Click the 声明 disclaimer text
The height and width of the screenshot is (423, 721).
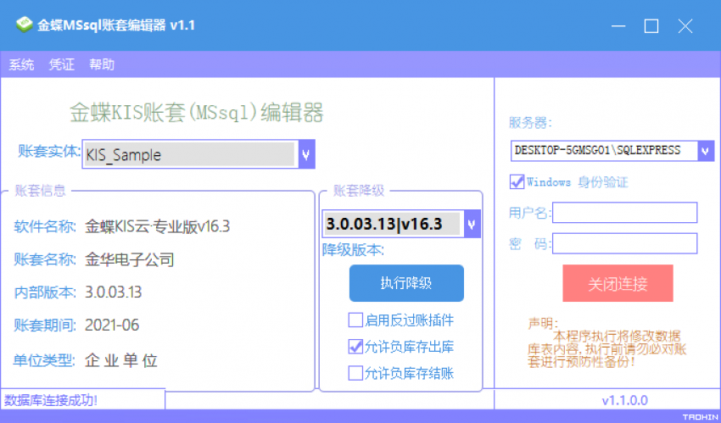pos(607,342)
